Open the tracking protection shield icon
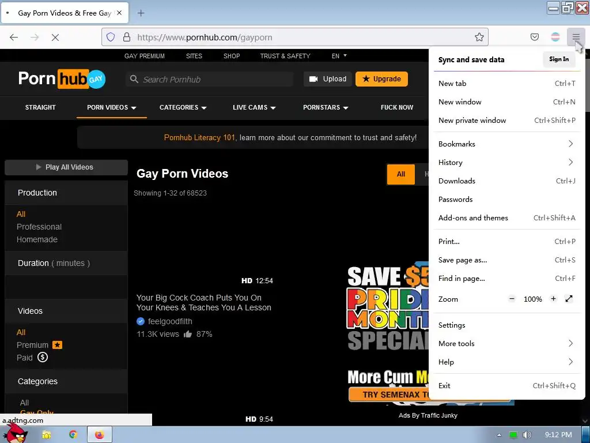The width and height of the screenshot is (590, 443). click(110, 37)
